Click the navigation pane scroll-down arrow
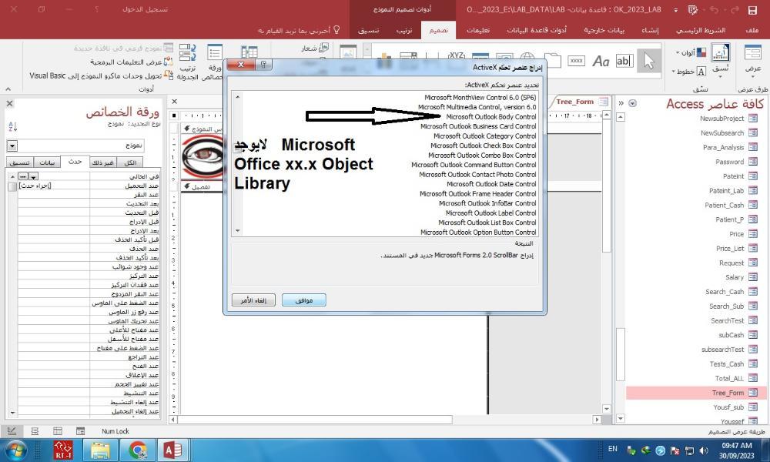This screenshot has width=770, height=462. click(620, 418)
